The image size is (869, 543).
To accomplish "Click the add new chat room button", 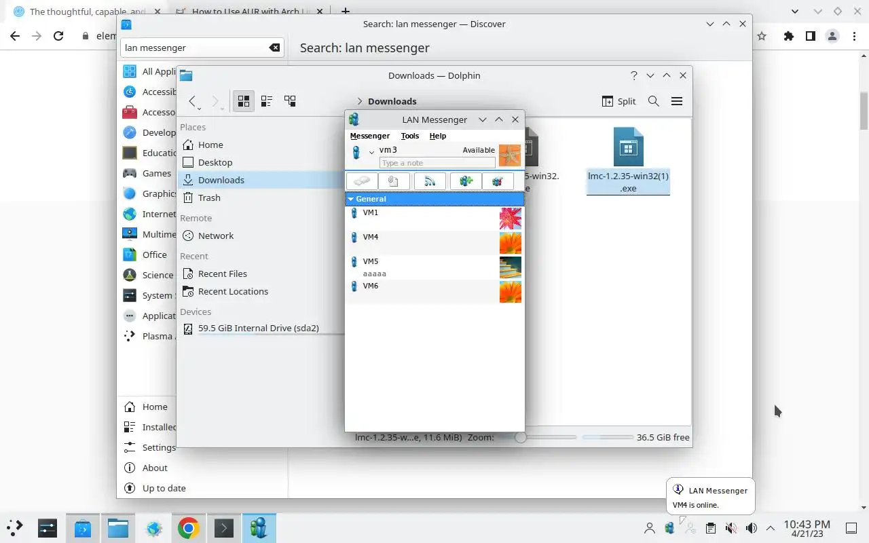I will point(466,181).
